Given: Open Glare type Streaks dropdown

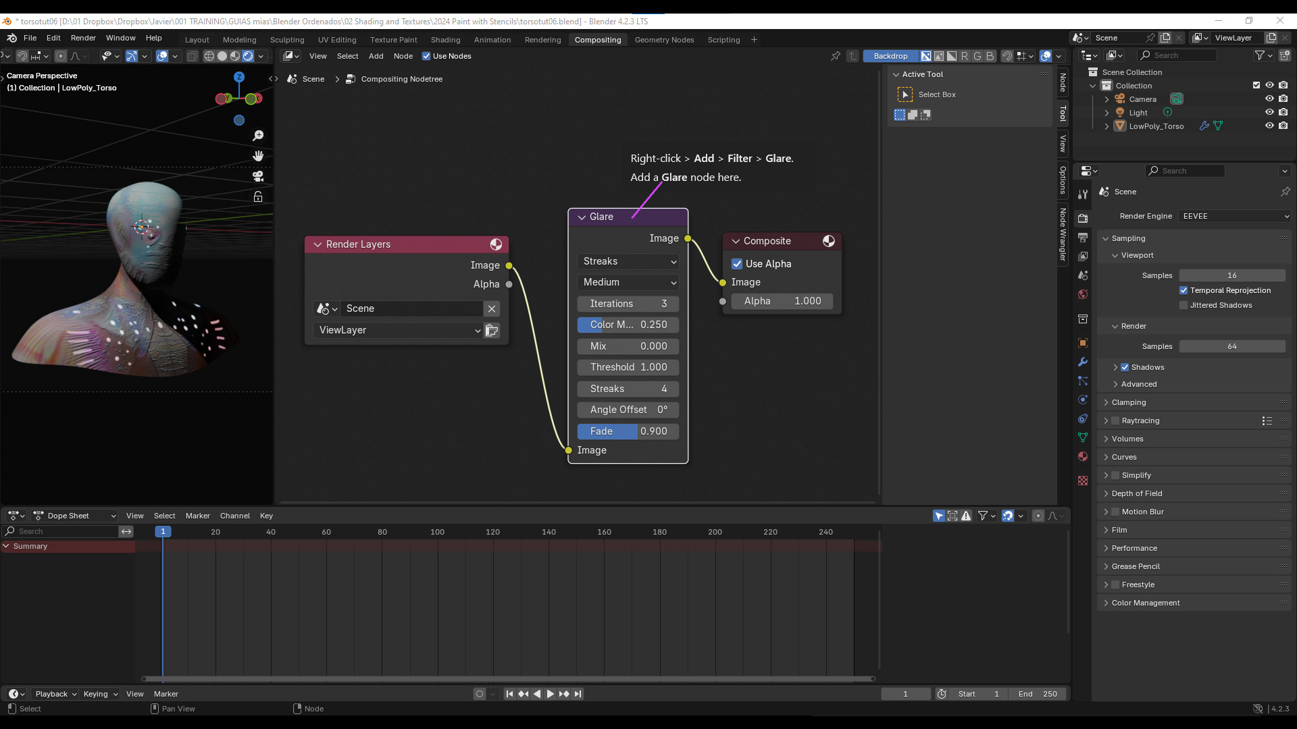Looking at the screenshot, I should coord(628,261).
